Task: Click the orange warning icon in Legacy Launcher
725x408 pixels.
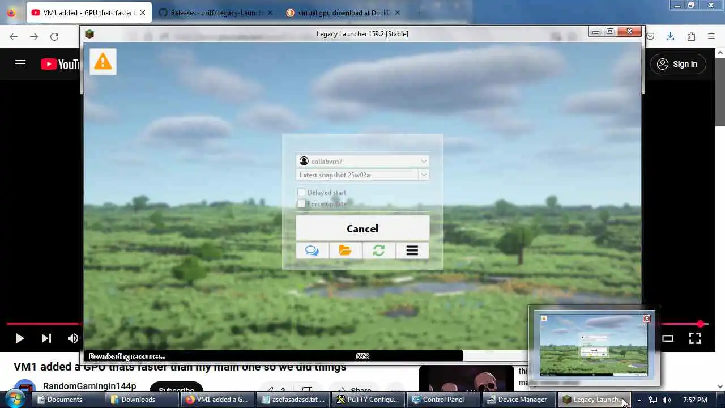Action: pyautogui.click(x=103, y=61)
